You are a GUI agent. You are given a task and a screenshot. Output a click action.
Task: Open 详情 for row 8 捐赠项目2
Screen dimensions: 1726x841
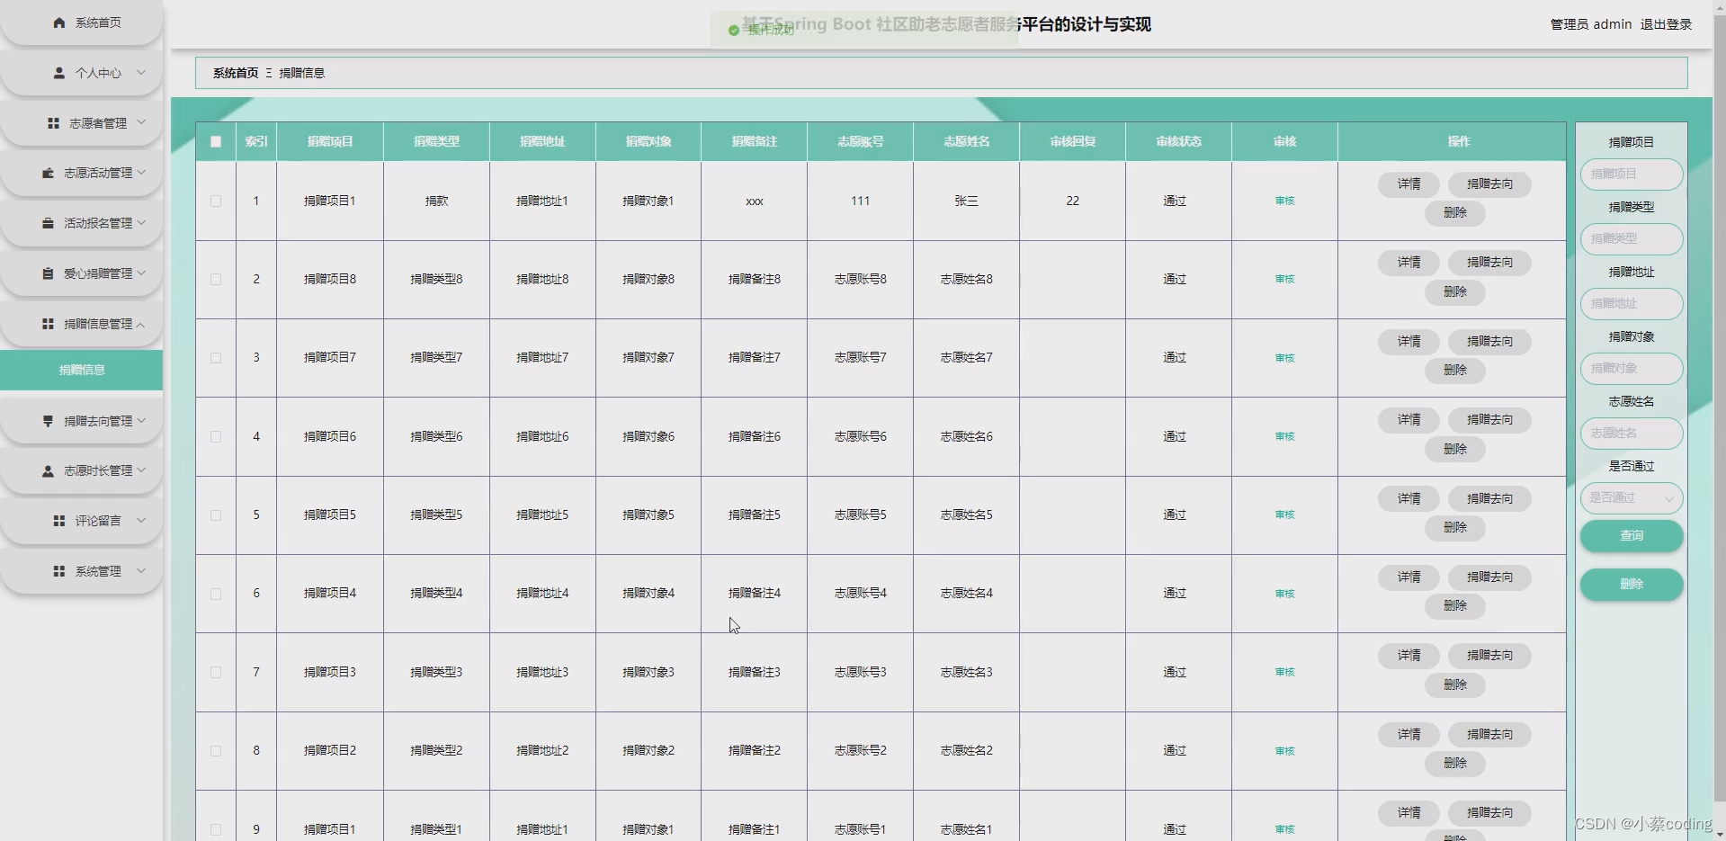coord(1409,735)
